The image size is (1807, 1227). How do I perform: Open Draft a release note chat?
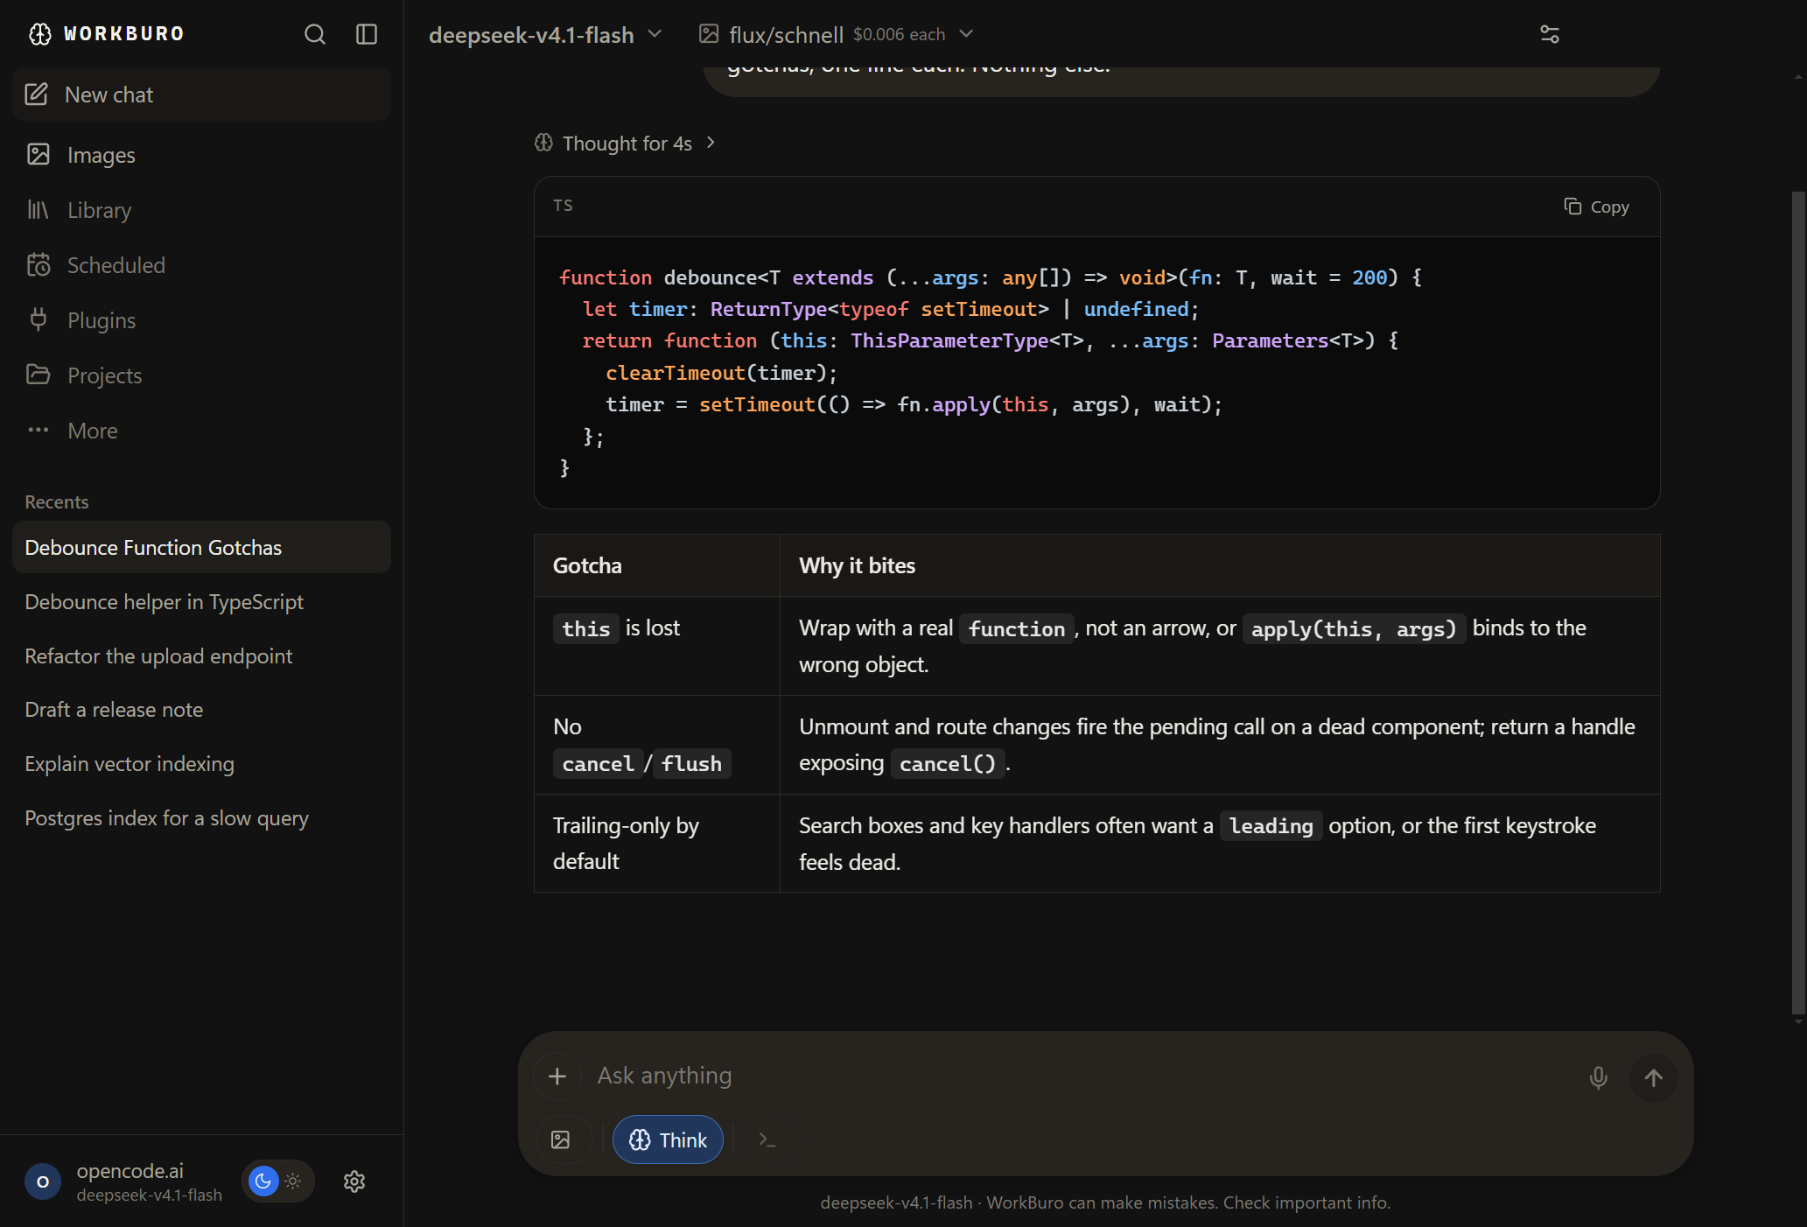coord(201,710)
